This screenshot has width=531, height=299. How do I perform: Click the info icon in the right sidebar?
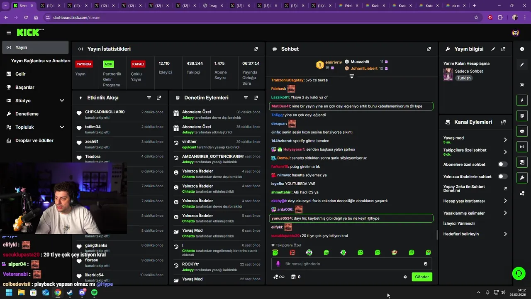[x=522, y=49]
